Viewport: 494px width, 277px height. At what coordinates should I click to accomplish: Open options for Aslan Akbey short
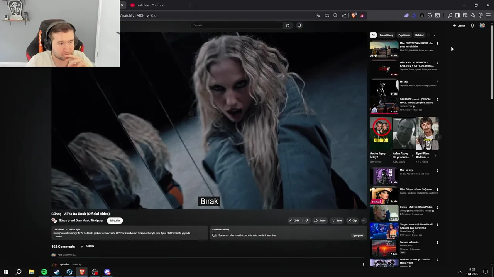[x=412, y=155]
